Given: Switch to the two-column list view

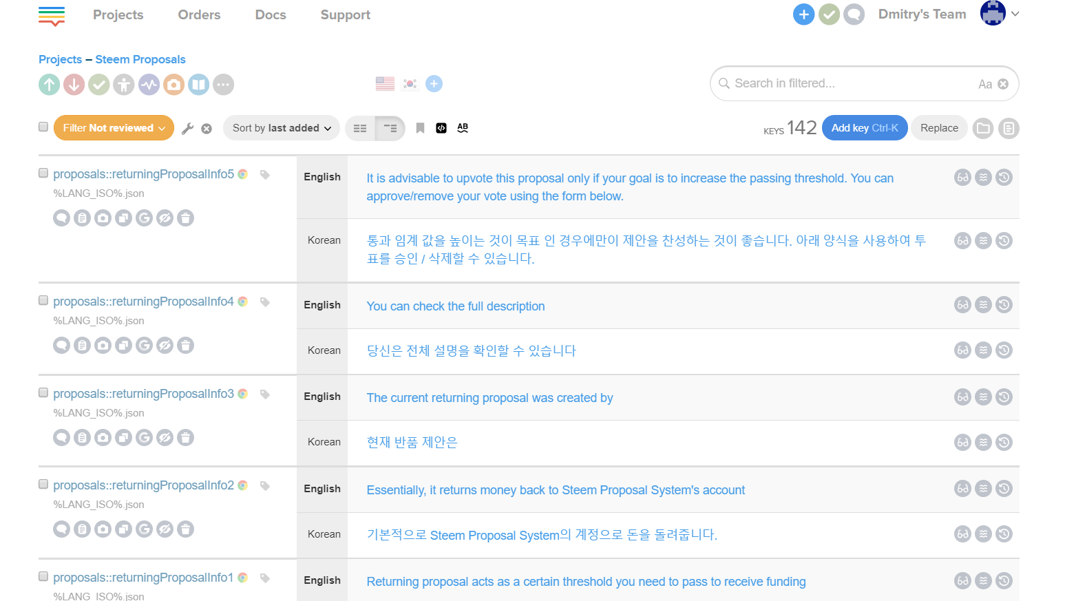Looking at the screenshot, I should tap(360, 128).
